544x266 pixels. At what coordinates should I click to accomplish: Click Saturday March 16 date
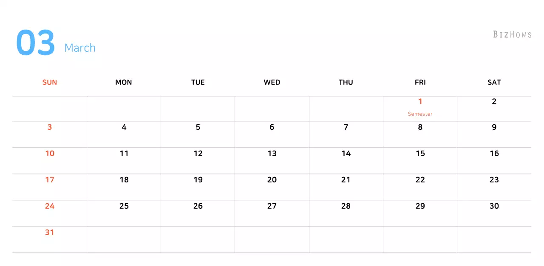[494, 154]
